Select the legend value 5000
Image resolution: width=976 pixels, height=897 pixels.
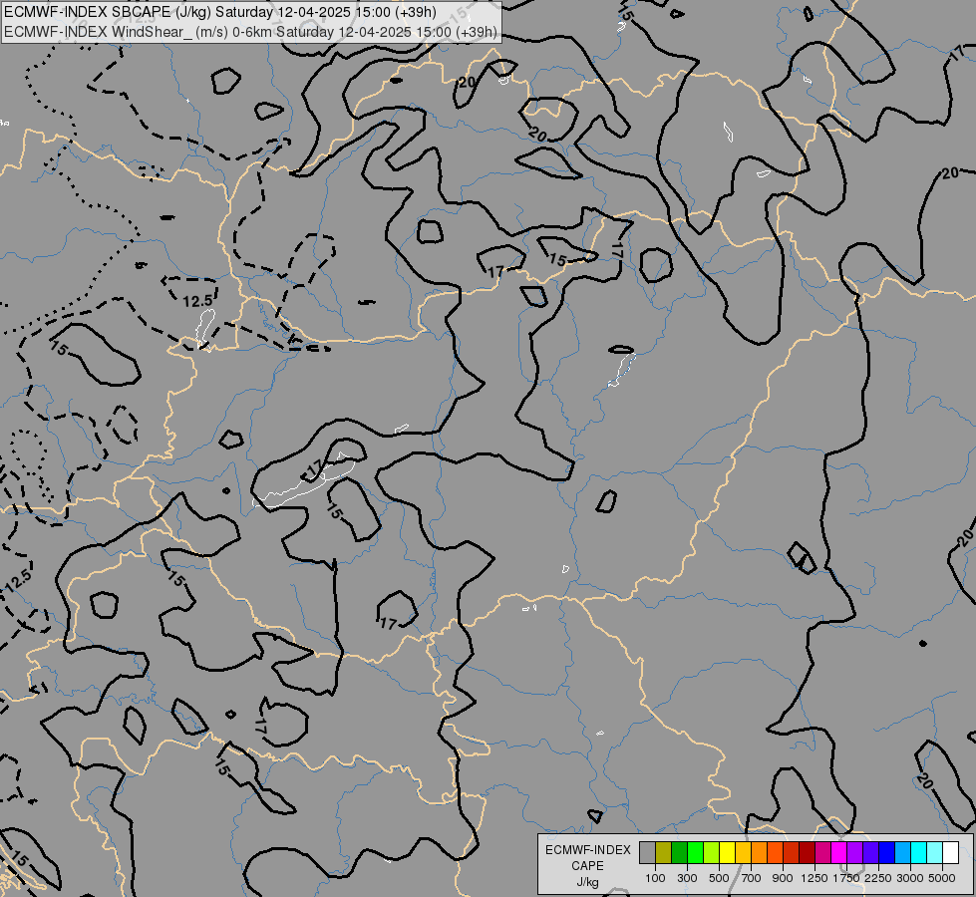[942, 878]
